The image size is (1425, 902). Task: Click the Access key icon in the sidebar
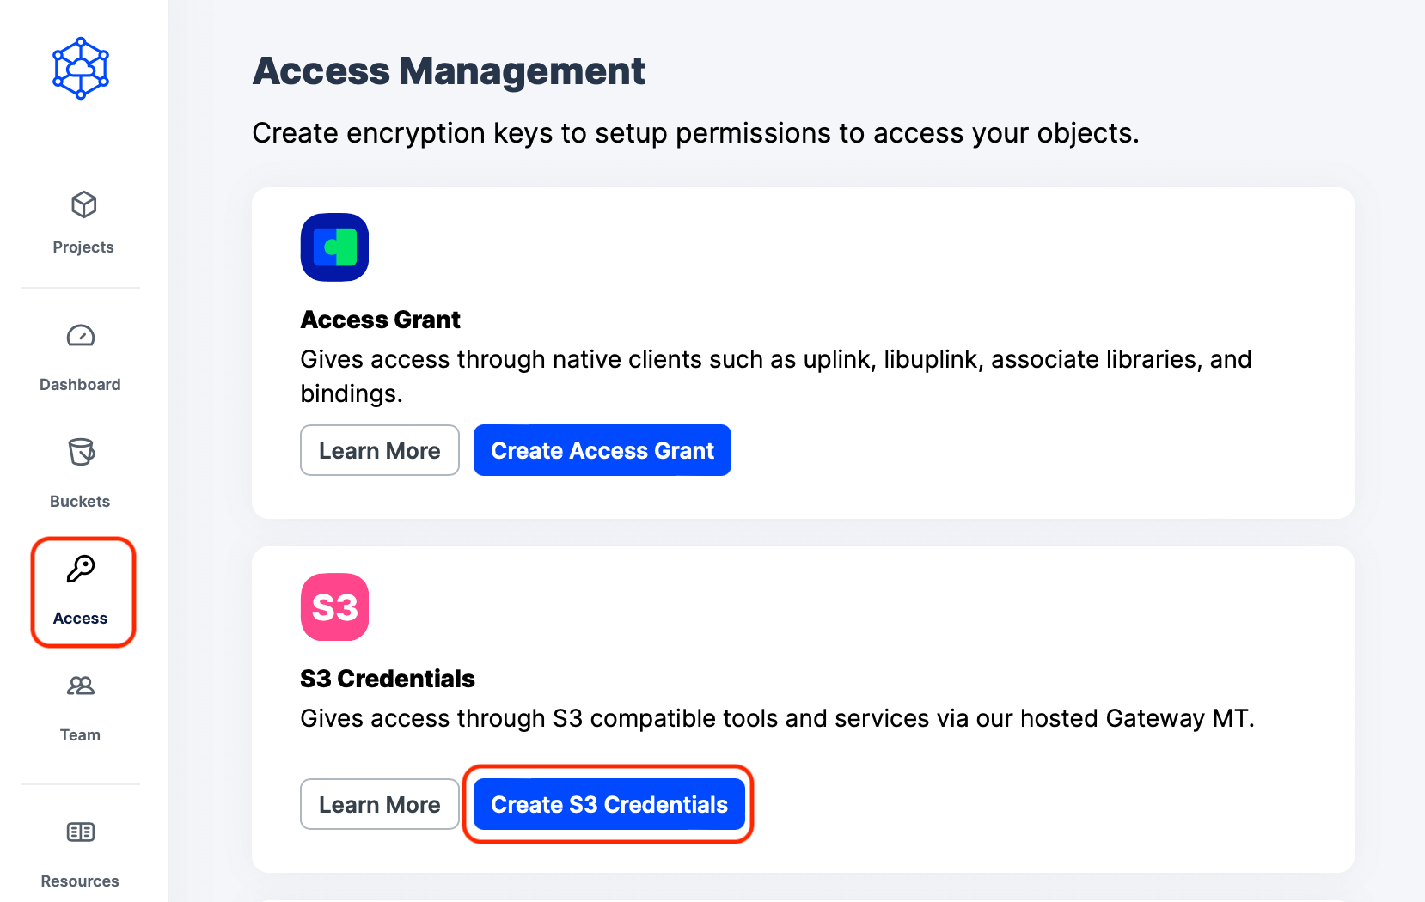pyautogui.click(x=82, y=567)
